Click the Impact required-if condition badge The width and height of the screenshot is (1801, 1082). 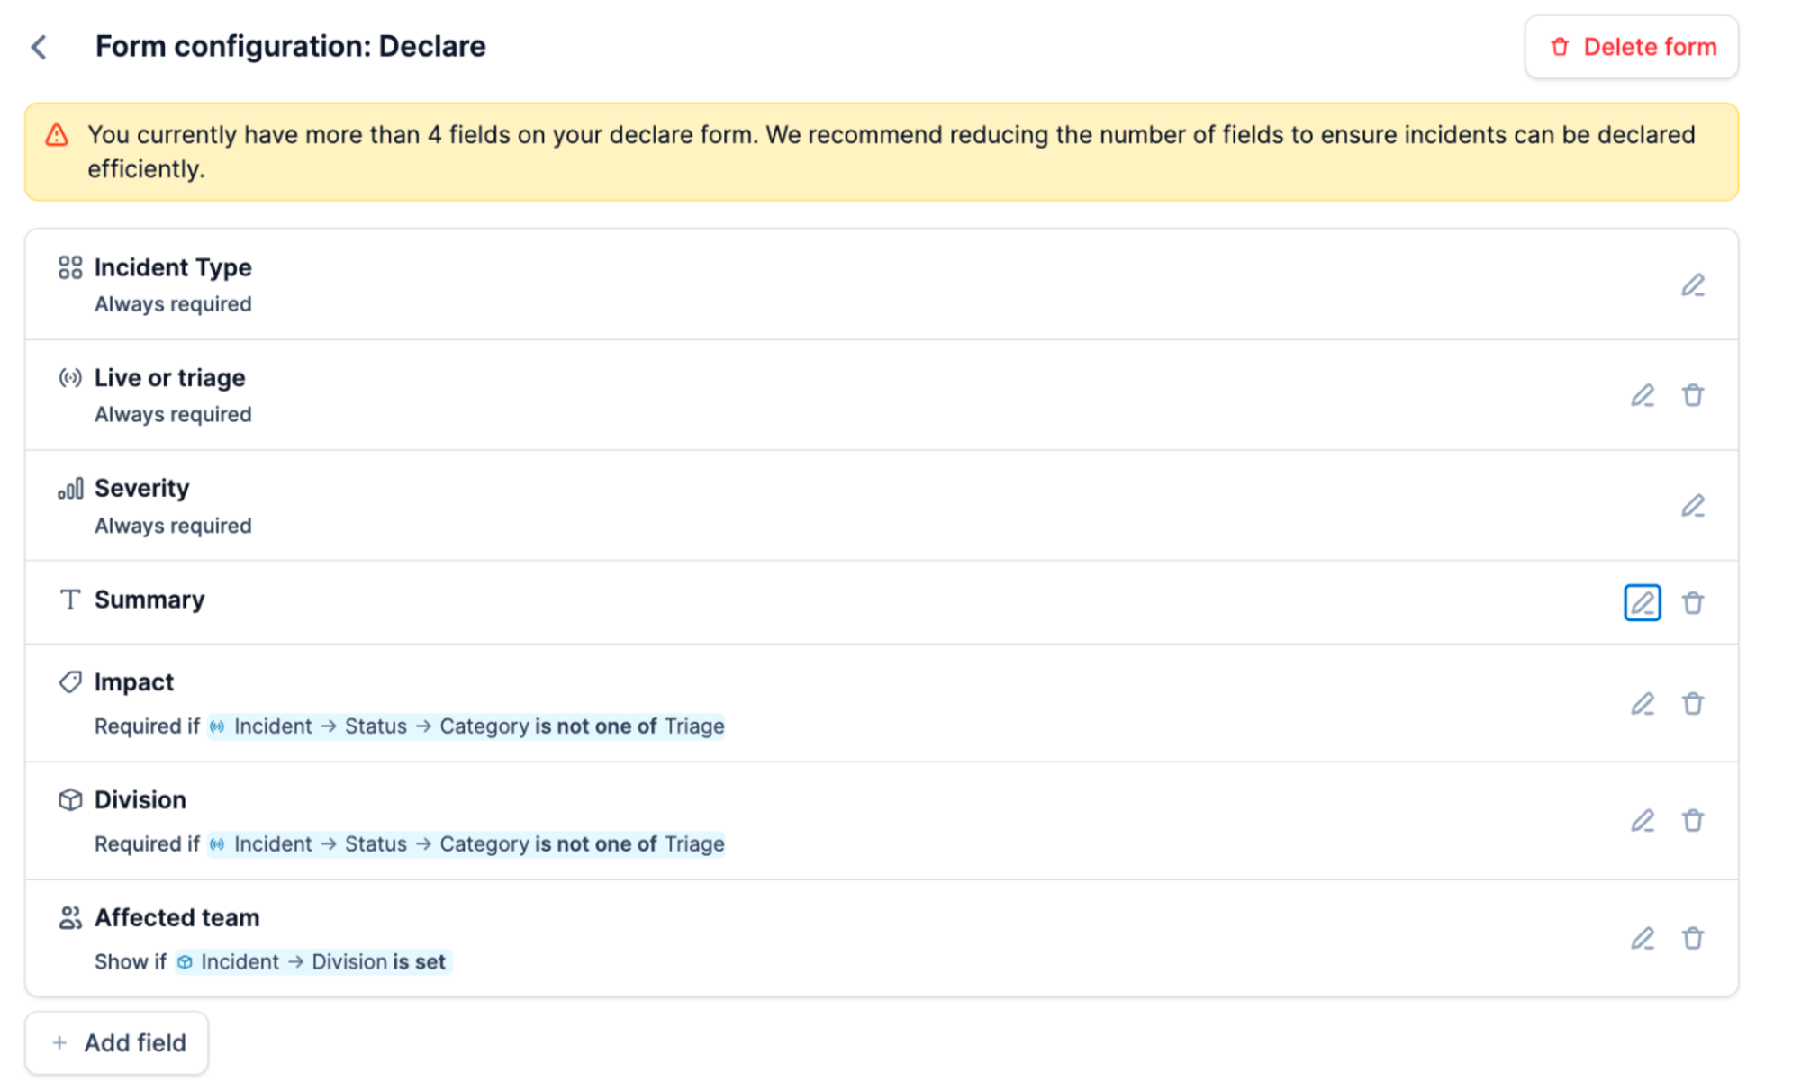(x=466, y=726)
